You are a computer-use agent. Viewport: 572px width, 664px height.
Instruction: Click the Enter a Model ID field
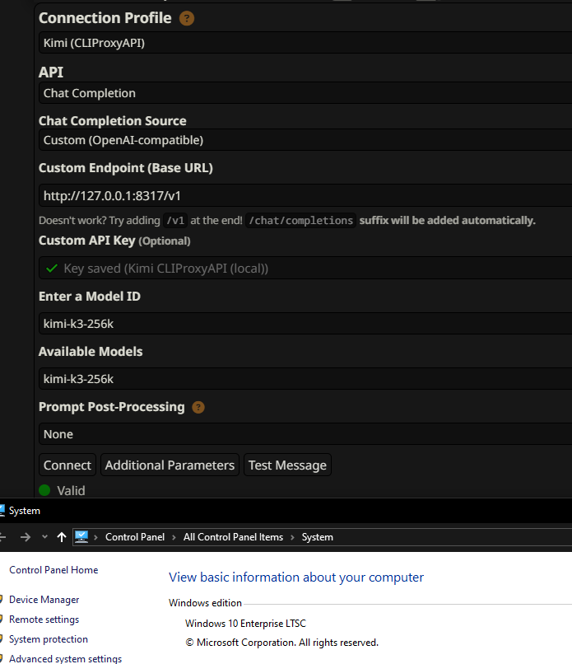tap(305, 324)
